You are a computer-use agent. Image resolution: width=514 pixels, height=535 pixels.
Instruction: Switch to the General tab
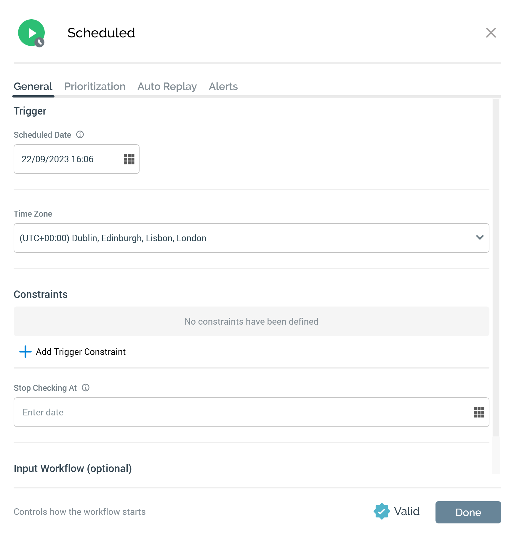(x=33, y=86)
